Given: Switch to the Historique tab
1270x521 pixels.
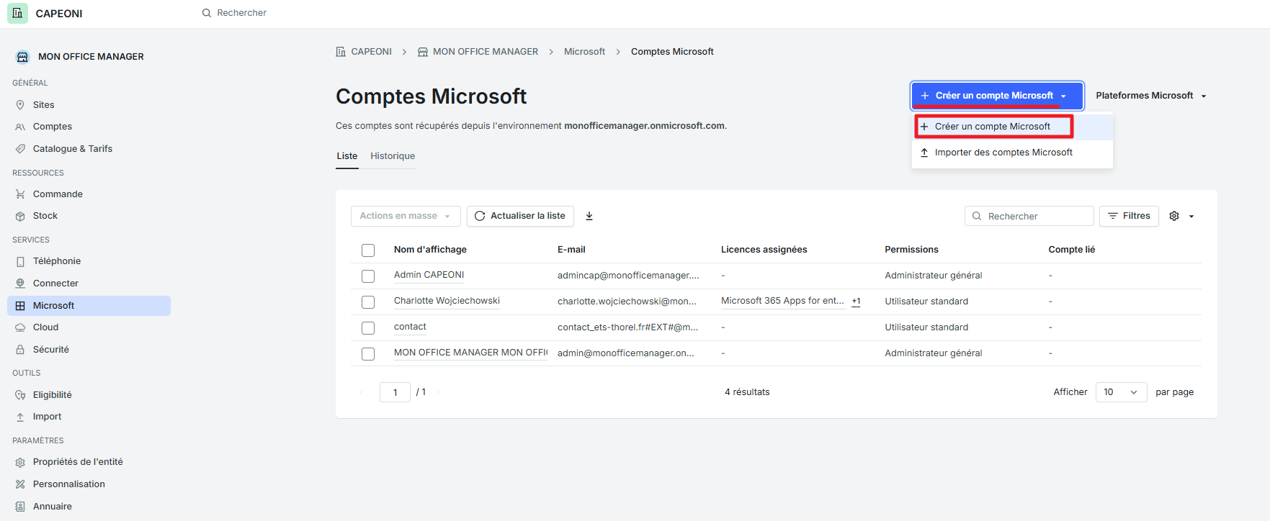Looking at the screenshot, I should click(x=393, y=156).
